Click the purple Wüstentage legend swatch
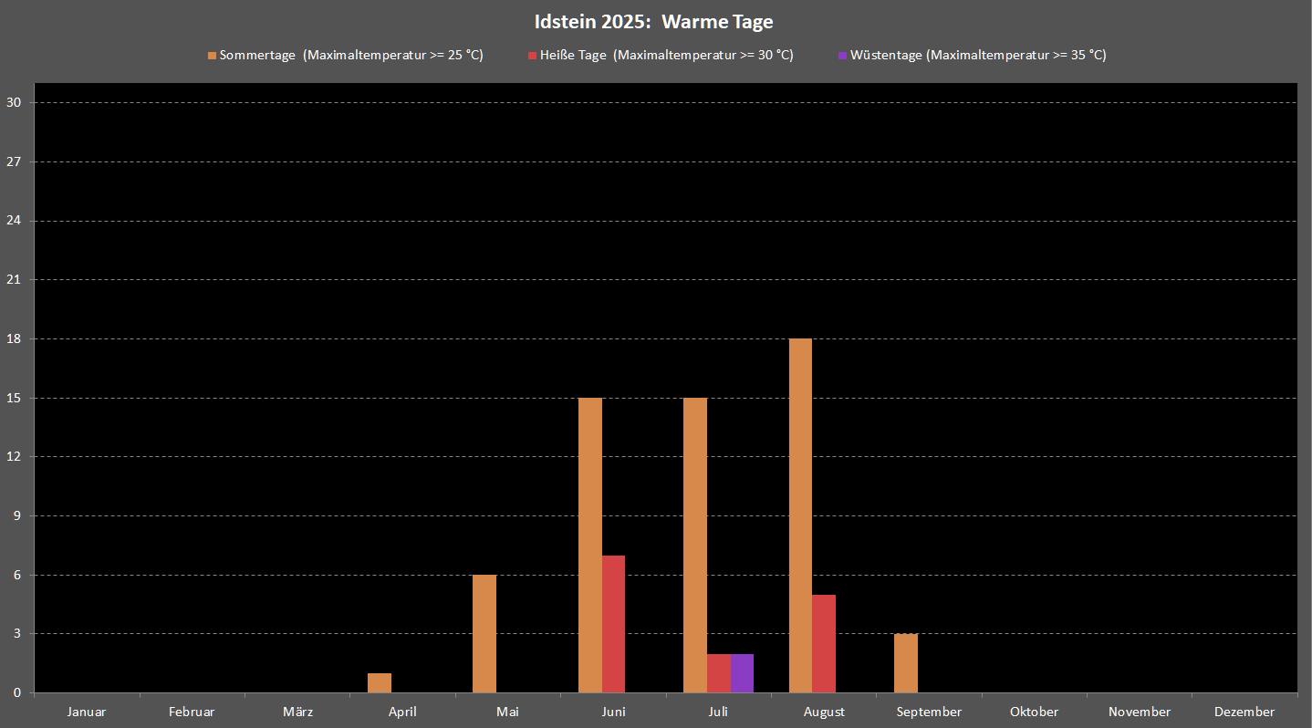Image resolution: width=1312 pixels, height=728 pixels. (x=842, y=56)
